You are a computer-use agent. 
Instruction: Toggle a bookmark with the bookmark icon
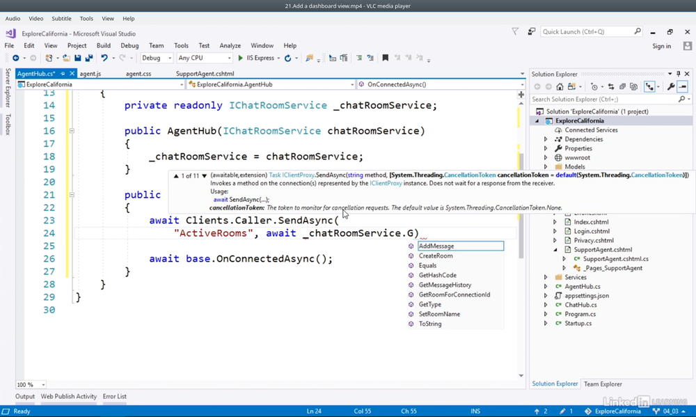click(386, 58)
